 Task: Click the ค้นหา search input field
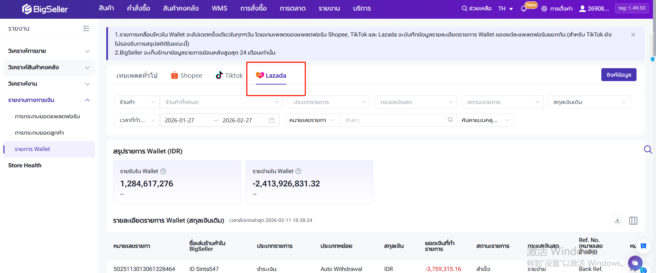[393, 120]
